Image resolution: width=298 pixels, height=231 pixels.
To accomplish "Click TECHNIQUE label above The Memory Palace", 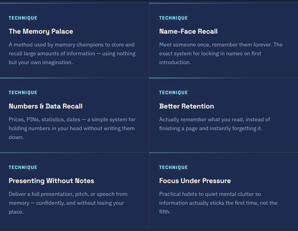I will point(23,18).
